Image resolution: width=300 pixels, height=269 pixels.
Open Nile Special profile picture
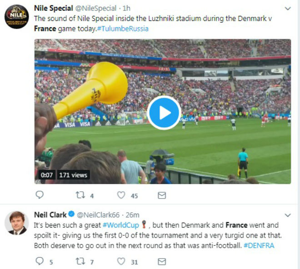click(17, 17)
